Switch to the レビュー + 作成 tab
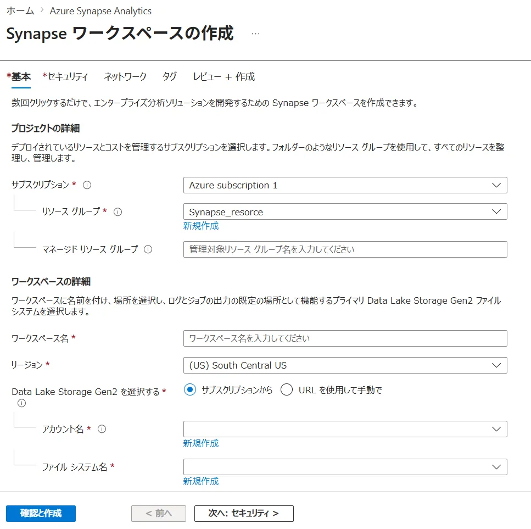Viewport: 531px width, 529px height. (224, 76)
